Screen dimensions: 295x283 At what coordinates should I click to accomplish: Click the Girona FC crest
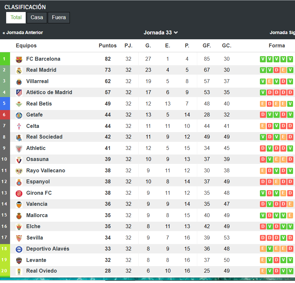19,193
